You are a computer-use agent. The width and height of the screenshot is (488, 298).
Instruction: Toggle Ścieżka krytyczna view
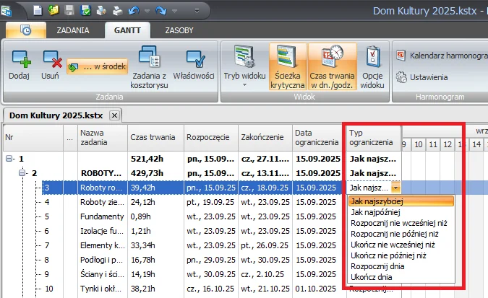(x=288, y=66)
